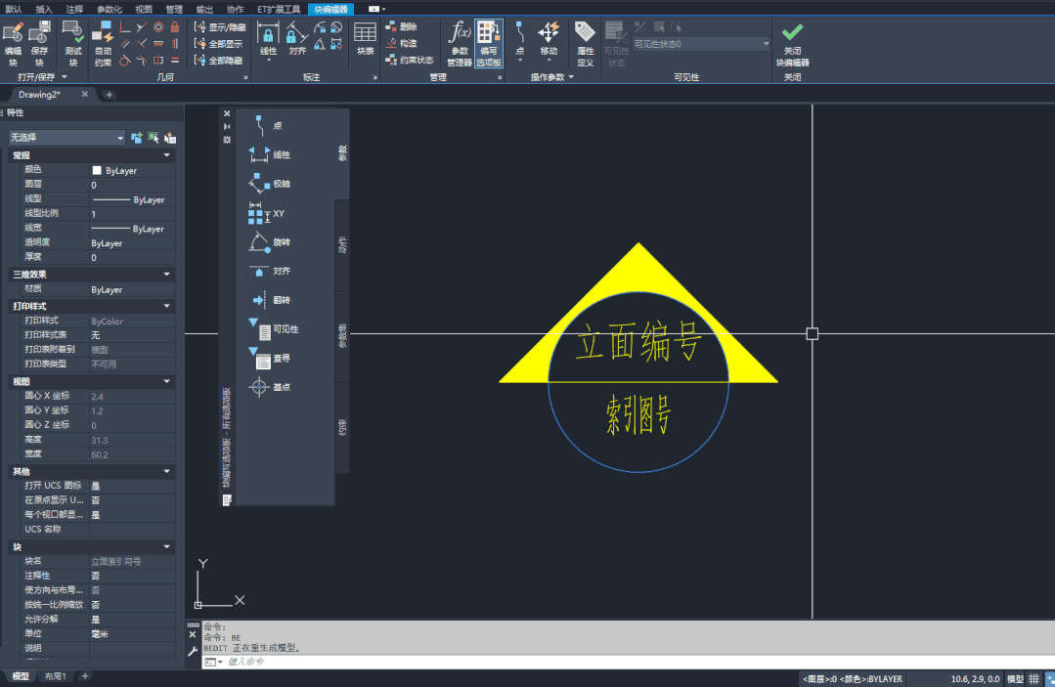Click the 编辑块 (Edit Block) ribbon icon
The image size is (1055, 687).
[x=13, y=44]
